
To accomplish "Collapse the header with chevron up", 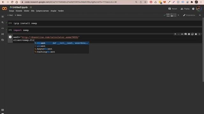I will (x=200, y=15).
